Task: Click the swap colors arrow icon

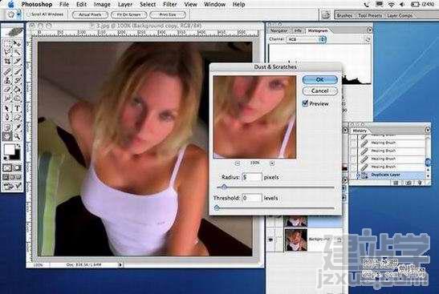Action: click(x=18, y=146)
